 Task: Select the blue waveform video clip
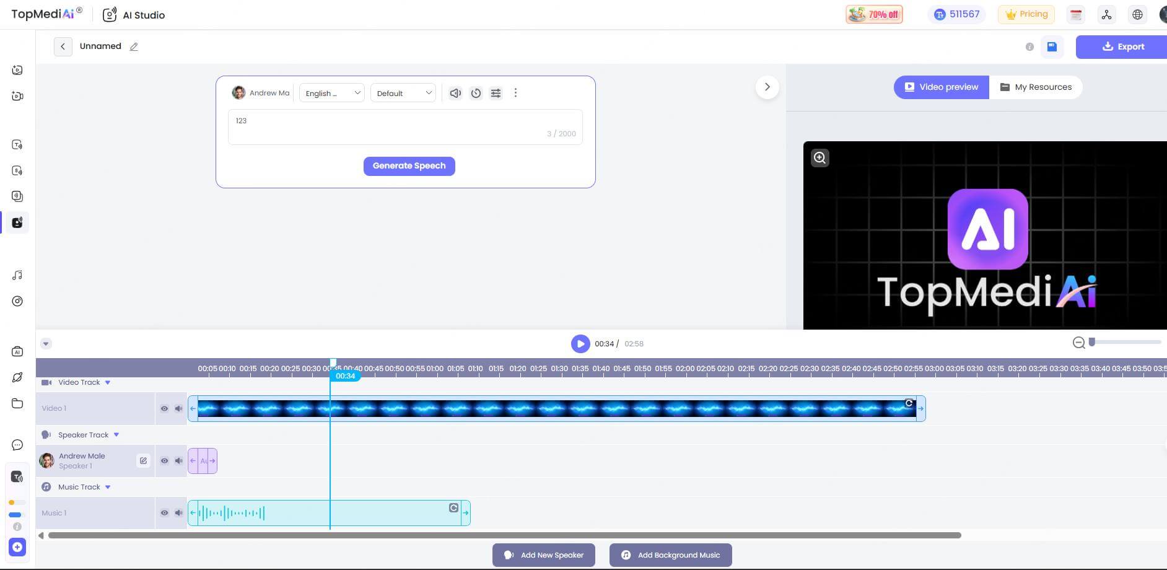tap(556, 409)
